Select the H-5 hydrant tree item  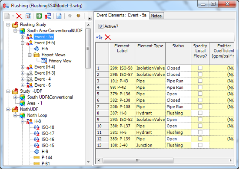point(45,49)
